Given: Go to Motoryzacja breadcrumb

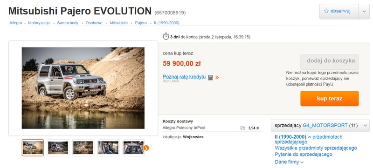Looking at the screenshot, I should coord(39,23).
